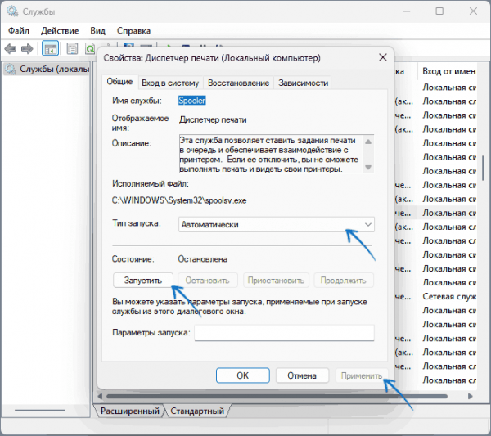This screenshot has width=491, height=436.
Task: Select Службы (локальные) gear tree node
Action: (47, 69)
